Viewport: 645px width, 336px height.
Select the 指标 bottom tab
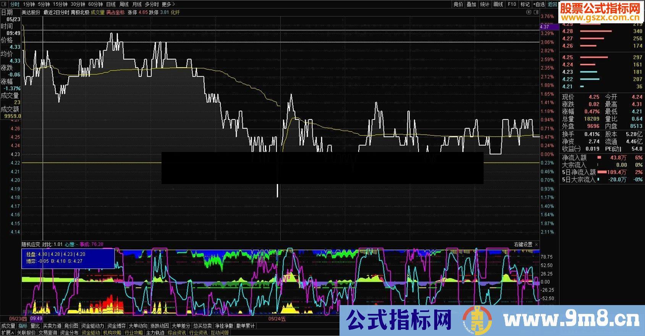pos(23,326)
